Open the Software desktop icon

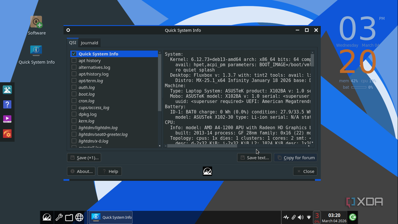(x=37, y=25)
